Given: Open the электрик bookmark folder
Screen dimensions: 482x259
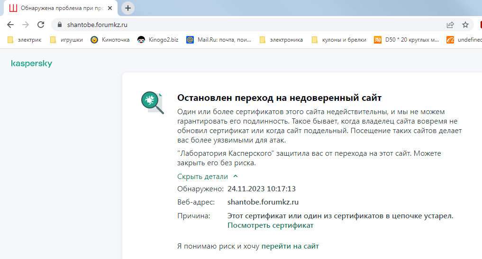Looking at the screenshot, I should click(24, 40).
